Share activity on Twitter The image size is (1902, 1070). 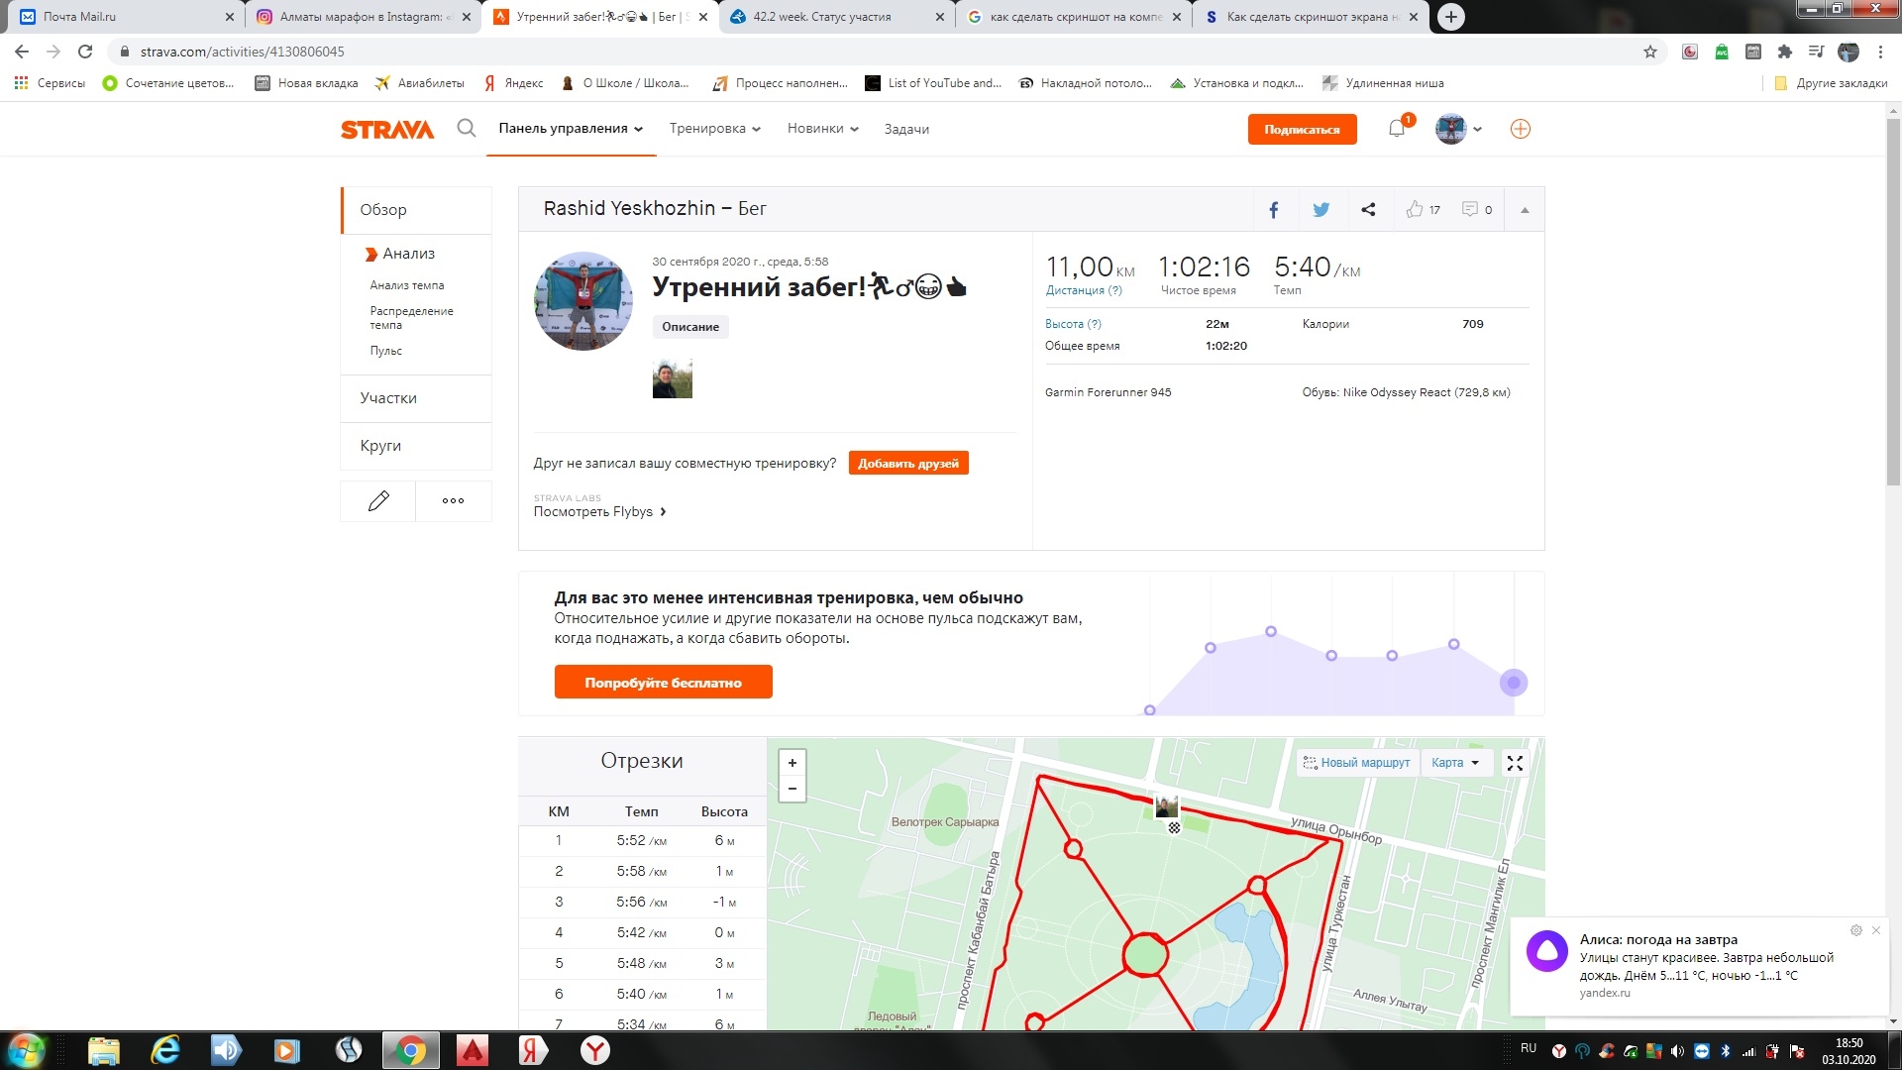click(1321, 210)
